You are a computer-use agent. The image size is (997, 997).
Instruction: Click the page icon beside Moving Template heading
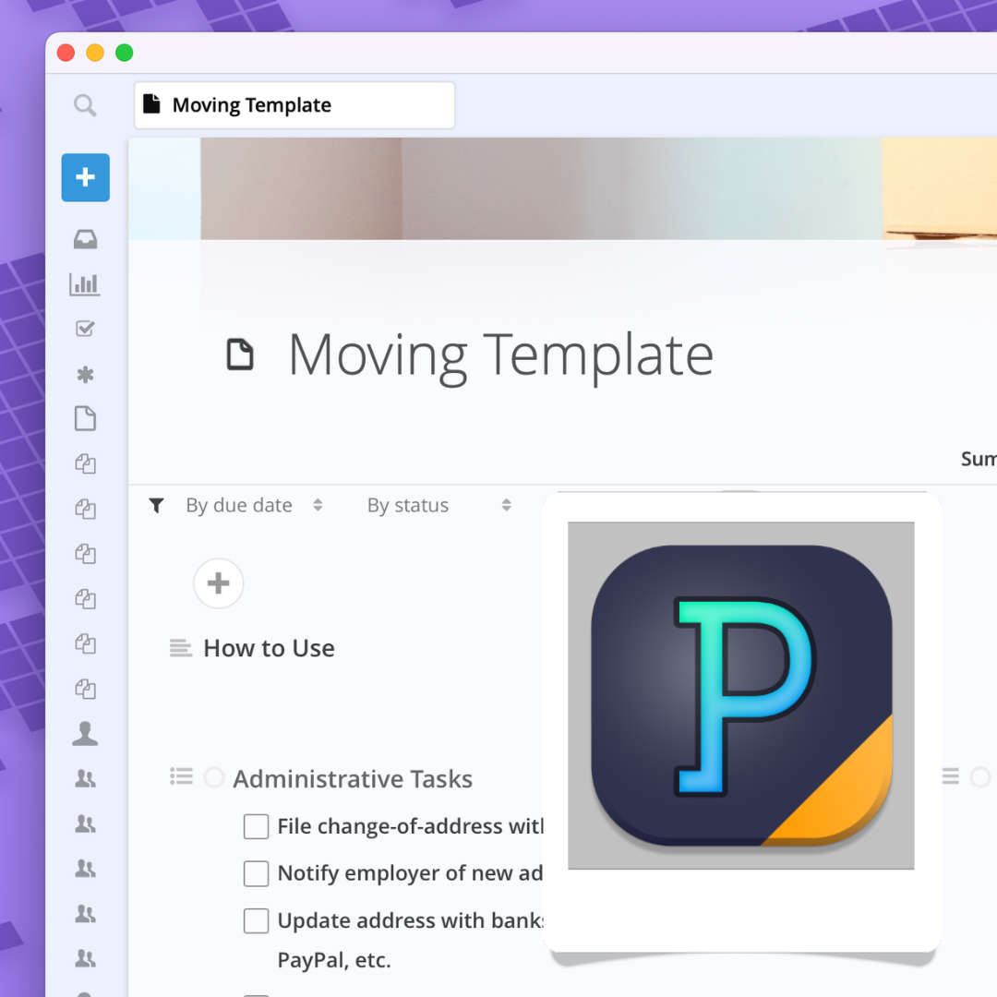click(240, 354)
